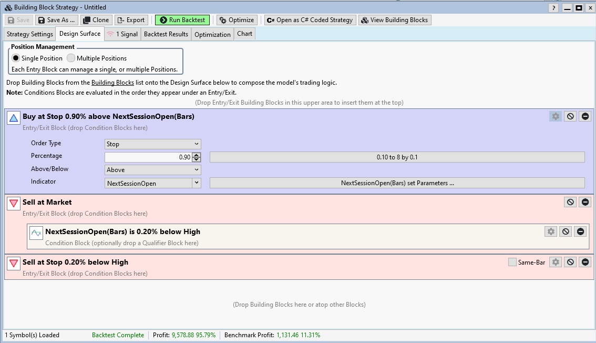The width and height of the screenshot is (596, 343).
Task: Click the 0.10 to 8 by 0.1 optimization range bar
Action: tap(397, 157)
